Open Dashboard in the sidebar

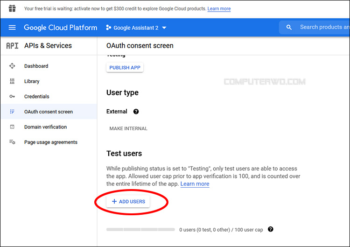pyautogui.click(x=49, y=66)
